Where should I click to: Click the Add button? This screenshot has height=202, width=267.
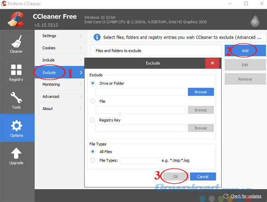[x=245, y=50]
